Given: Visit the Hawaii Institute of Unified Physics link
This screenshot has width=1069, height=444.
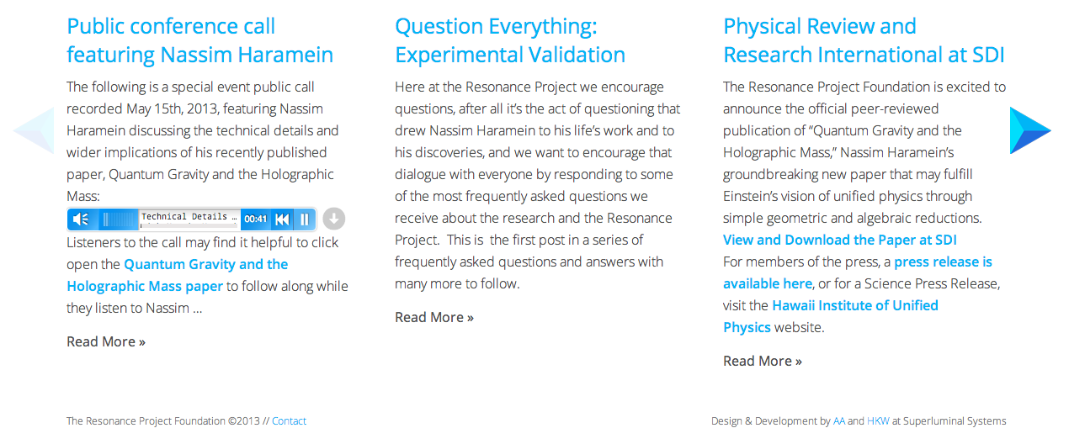Looking at the screenshot, I should [x=831, y=316].
